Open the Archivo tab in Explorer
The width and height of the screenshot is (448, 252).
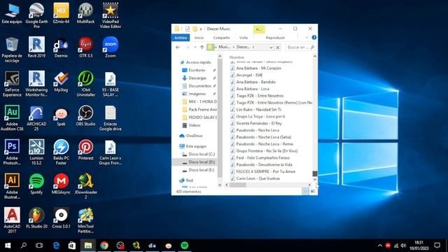point(181,38)
